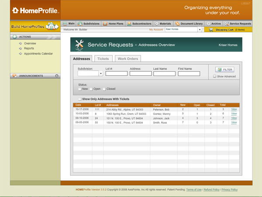Click the Lot # input field
The width and height of the screenshot is (262, 197).
117,73
